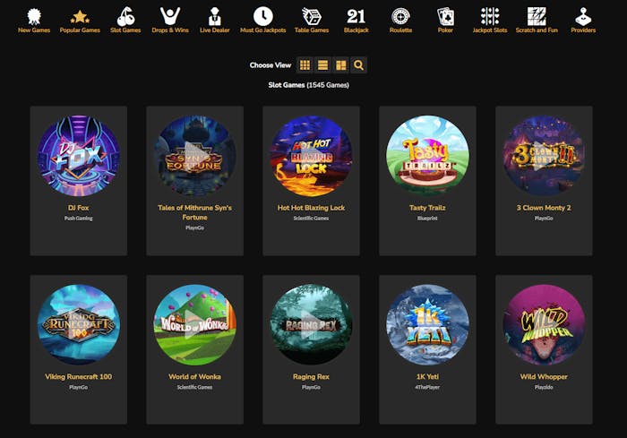Launch Tasty Trailz game thumbnail
This screenshot has width=627, height=438.
click(x=427, y=156)
